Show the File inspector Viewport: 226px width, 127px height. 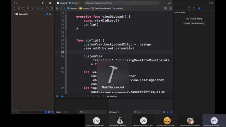[x=189, y=8]
